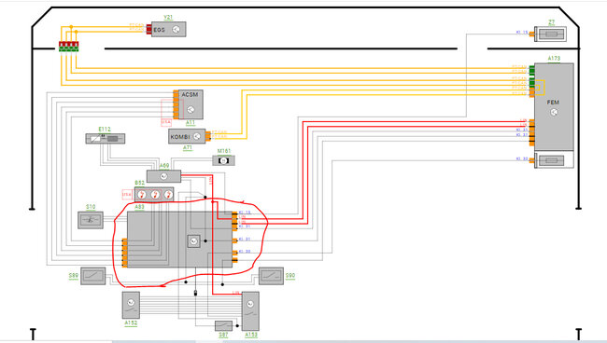Open the Z7 component label

tap(552, 22)
